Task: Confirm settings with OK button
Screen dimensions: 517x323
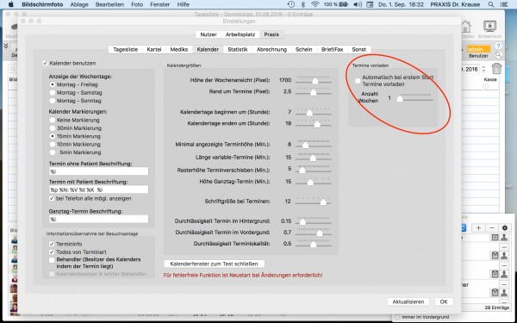Action: 444,301
